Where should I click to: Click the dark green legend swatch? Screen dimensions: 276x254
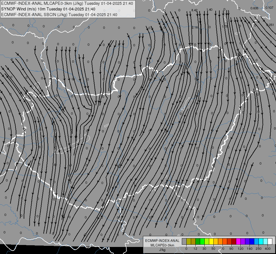pyautogui.click(x=198, y=241)
